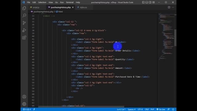Click the VS Code logo icon
This screenshot has width=197, height=111.
tap(23, 2)
